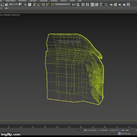Toggle the Selection Lock icon
The height and width of the screenshot is (137, 137).
[x=82, y=130]
